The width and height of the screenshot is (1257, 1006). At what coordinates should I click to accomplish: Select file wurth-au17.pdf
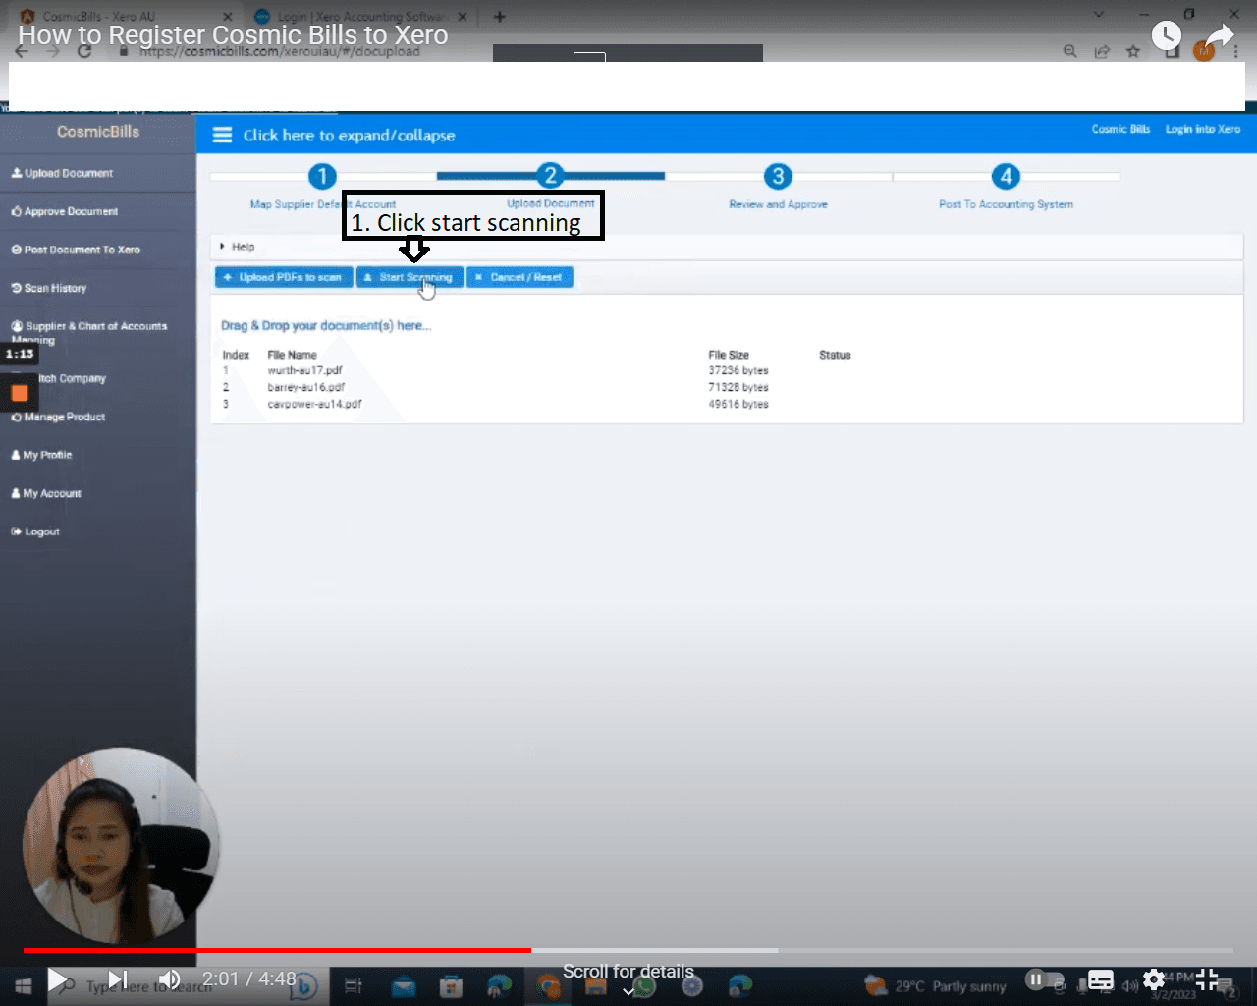[x=304, y=370]
